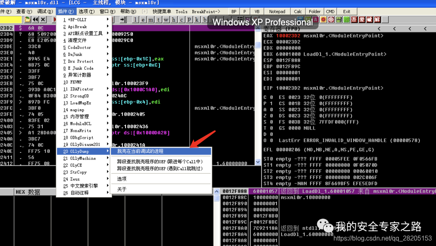436x246 pixels.
Task: Open the 快捷菜单 menu
Action: pos(162,11)
